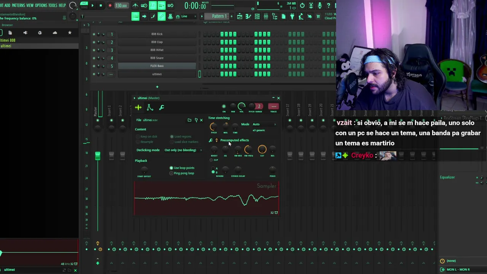Click the plug (plugin) icon in the toolbar
Image resolution: width=487 pixels, height=274 pixels.
click(x=292, y=16)
